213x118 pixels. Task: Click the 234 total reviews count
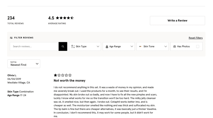tap(11, 18)
